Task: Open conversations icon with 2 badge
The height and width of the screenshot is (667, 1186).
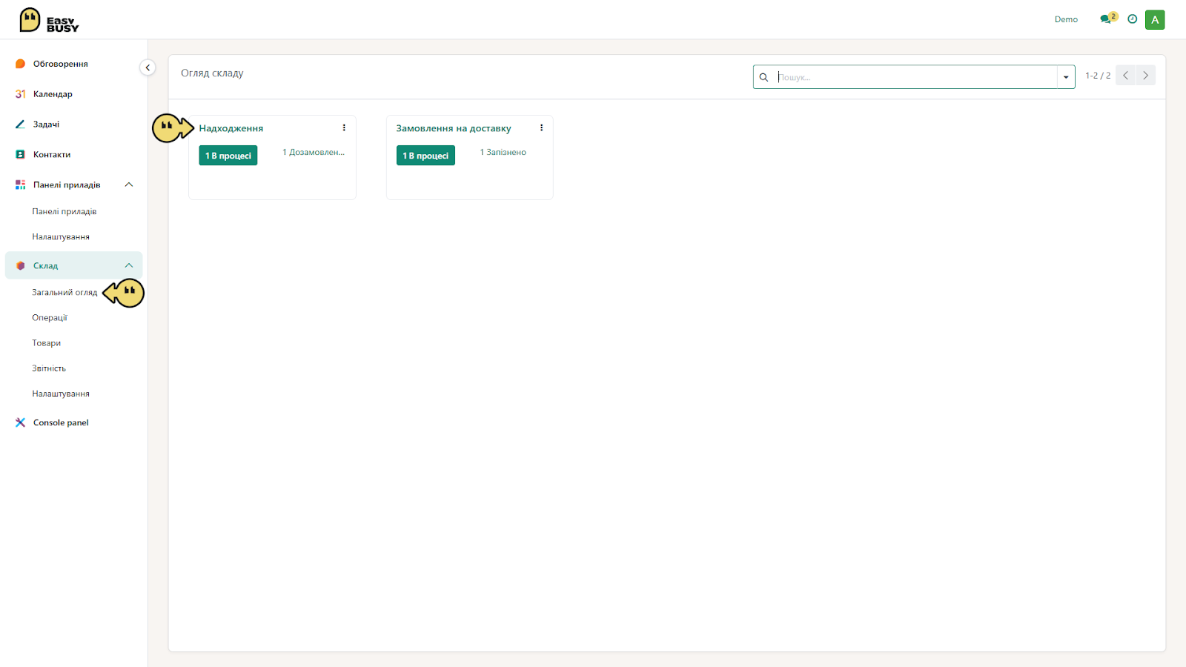Action: pos(1108,19)
